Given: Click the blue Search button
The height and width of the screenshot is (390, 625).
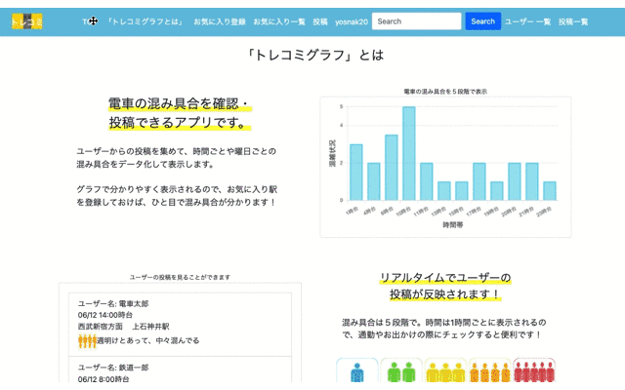Looking at the screenshot, I should (482, 21).
